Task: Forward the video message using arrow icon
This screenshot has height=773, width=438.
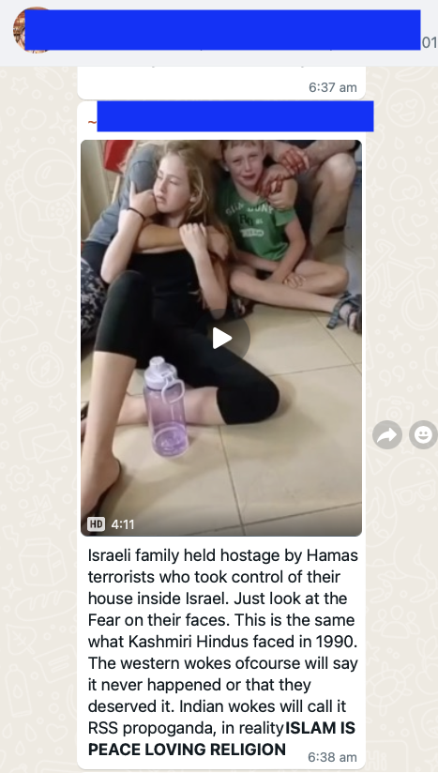Action: [387, 435]
